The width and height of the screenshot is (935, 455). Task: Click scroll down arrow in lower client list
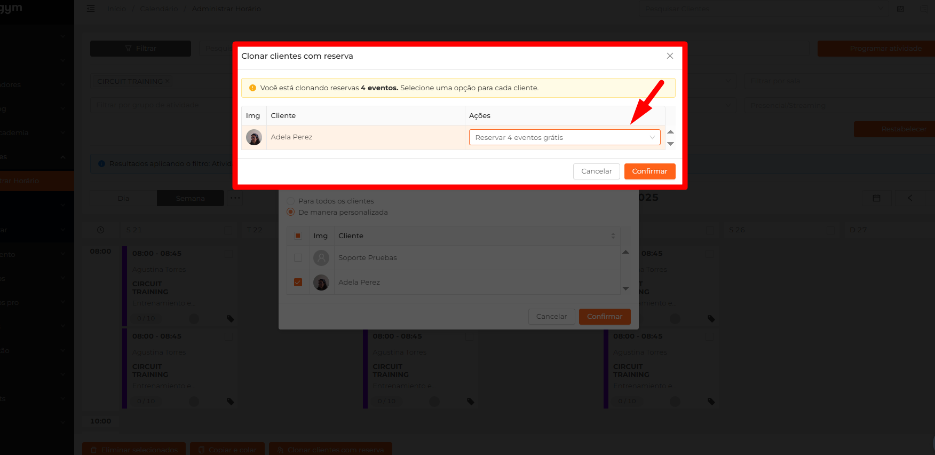(x=626, y=288)
